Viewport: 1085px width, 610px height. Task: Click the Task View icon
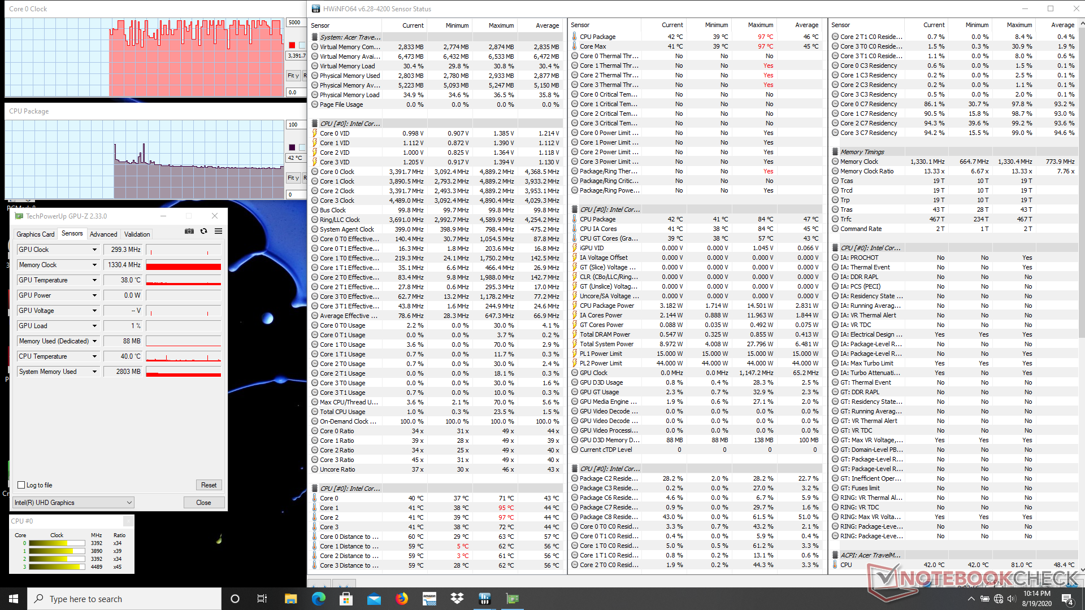tap(262, 599)
